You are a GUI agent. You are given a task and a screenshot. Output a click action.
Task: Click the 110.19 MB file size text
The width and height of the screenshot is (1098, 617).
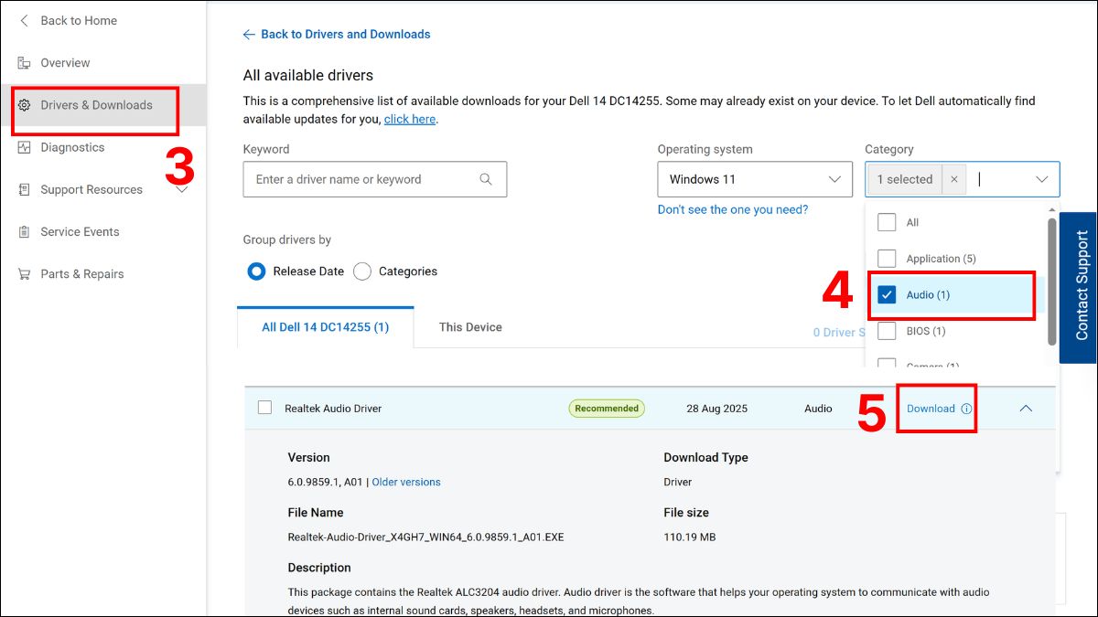[x=690, y=537]
